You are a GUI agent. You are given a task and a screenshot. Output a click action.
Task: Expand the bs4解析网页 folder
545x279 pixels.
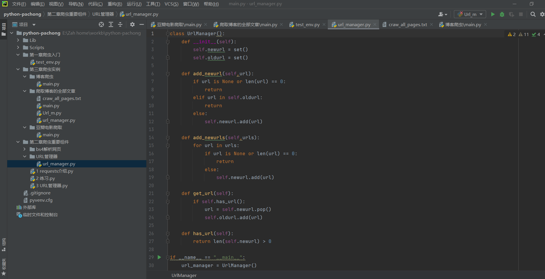[x=25, y=149]
